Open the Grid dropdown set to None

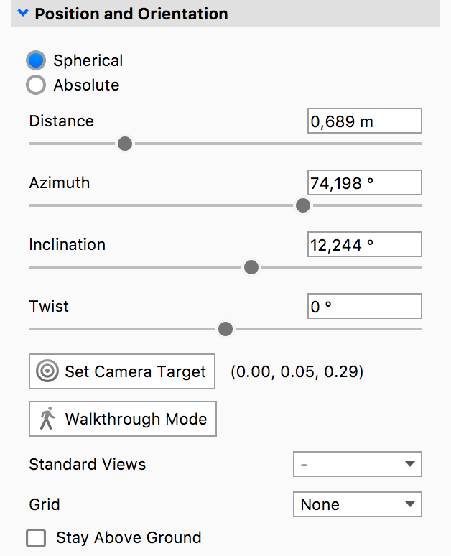(357, 504)
